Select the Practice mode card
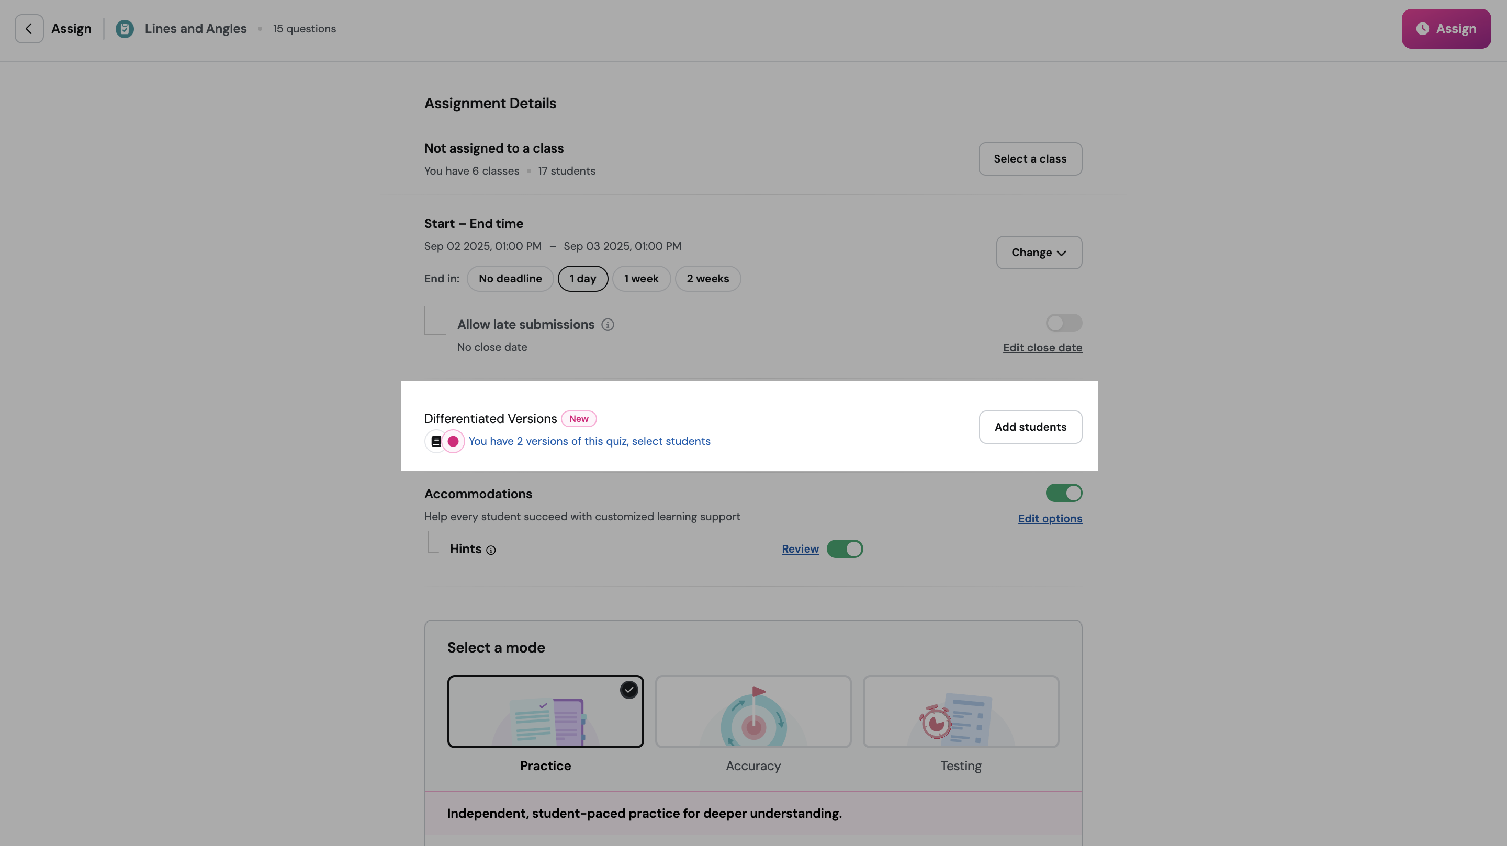Viewport: 1507px width, 846px height. pos(545,712)
